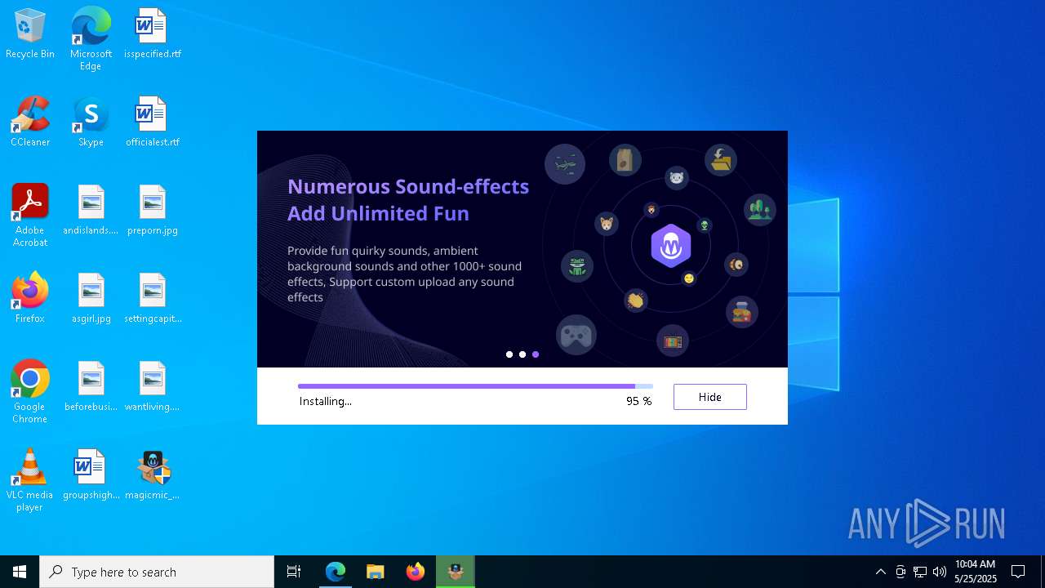This screenshot has height=588, width=1045.
Task: Select magicmic installer file on desktop
Action: tap(153, 475)
